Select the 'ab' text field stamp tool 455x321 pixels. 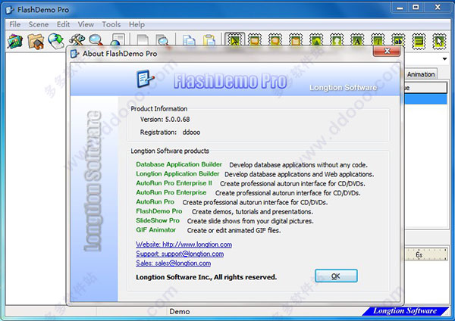tap(398, 41)
